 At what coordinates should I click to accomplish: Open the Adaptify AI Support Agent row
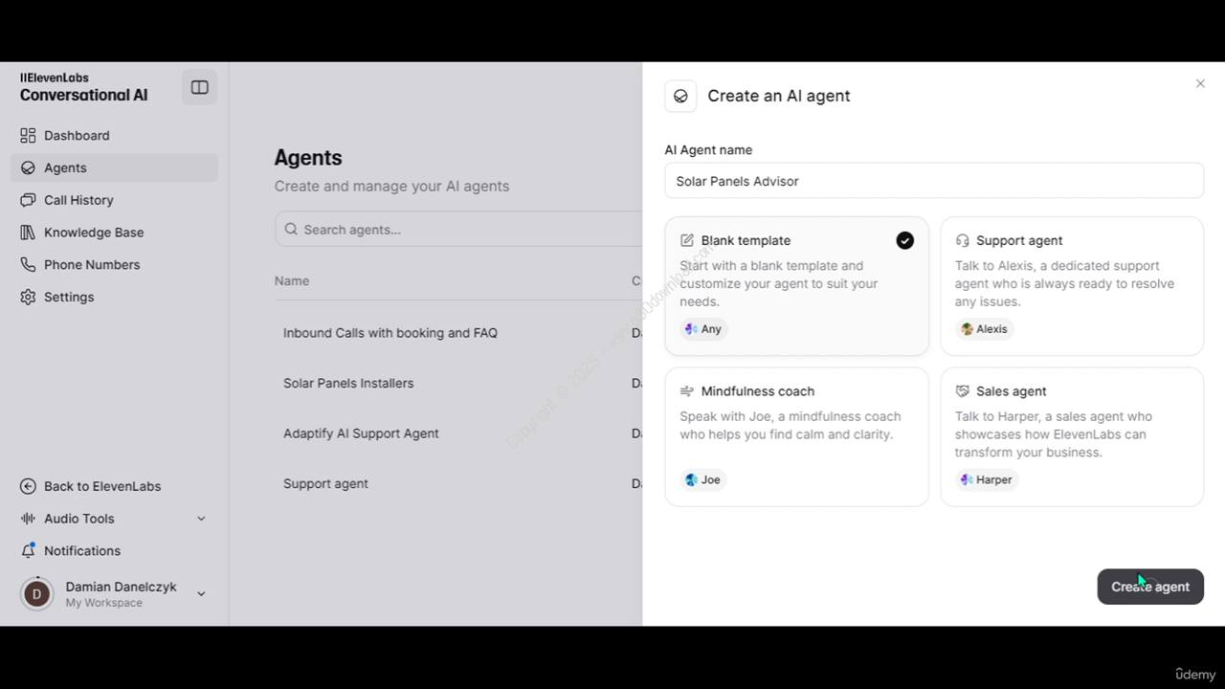361,433
